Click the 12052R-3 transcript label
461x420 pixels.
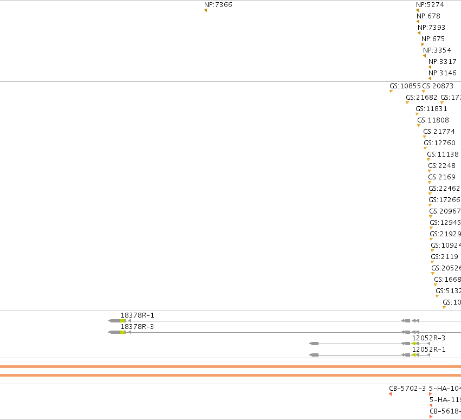428,338
